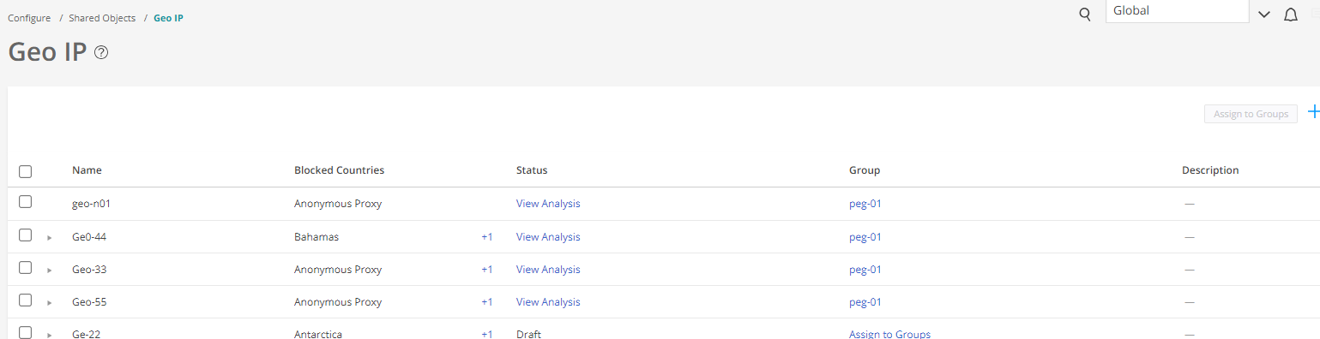The width and height of the screenshot is (1320, 339).
Task: Show more blocked countries +1 for Geo-55
Action: click(487, 301)
